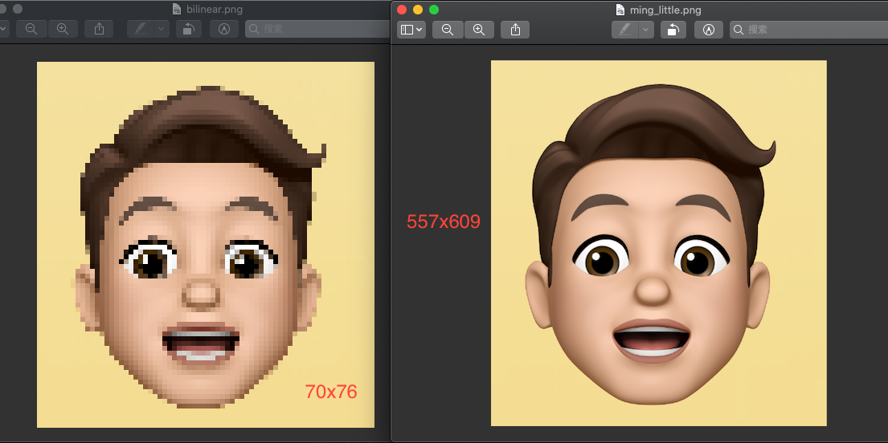Zoom out in the bilinear.png window
888x443 pixels.
31,29
